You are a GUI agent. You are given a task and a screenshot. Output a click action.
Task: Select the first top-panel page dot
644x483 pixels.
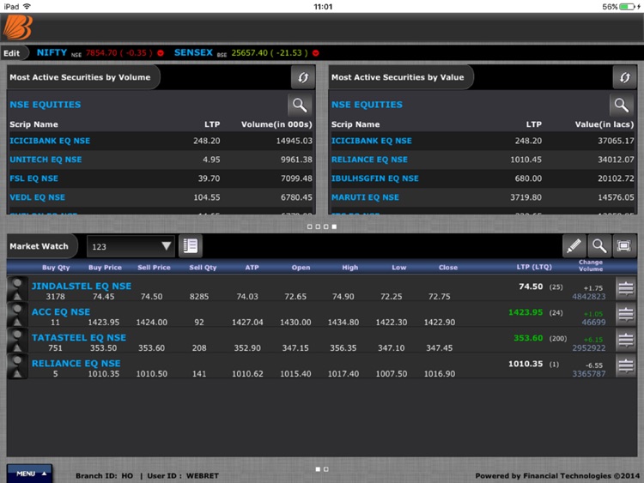click(310, 226)
